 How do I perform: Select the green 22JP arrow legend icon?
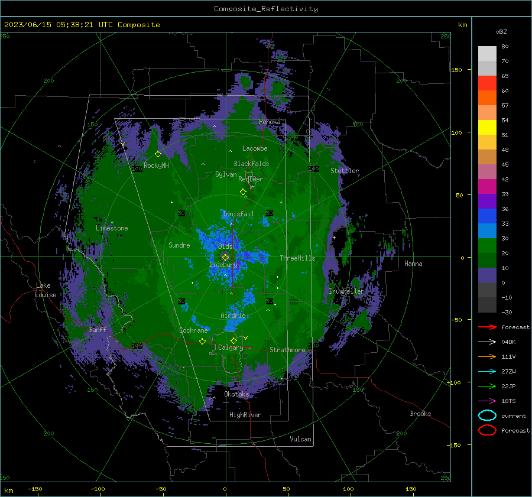[x=487, y=386]
